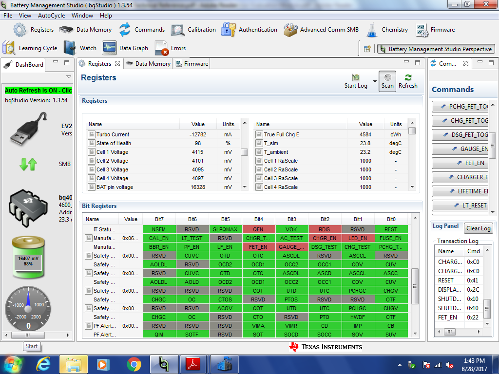Click the Start Log icon

356,77
